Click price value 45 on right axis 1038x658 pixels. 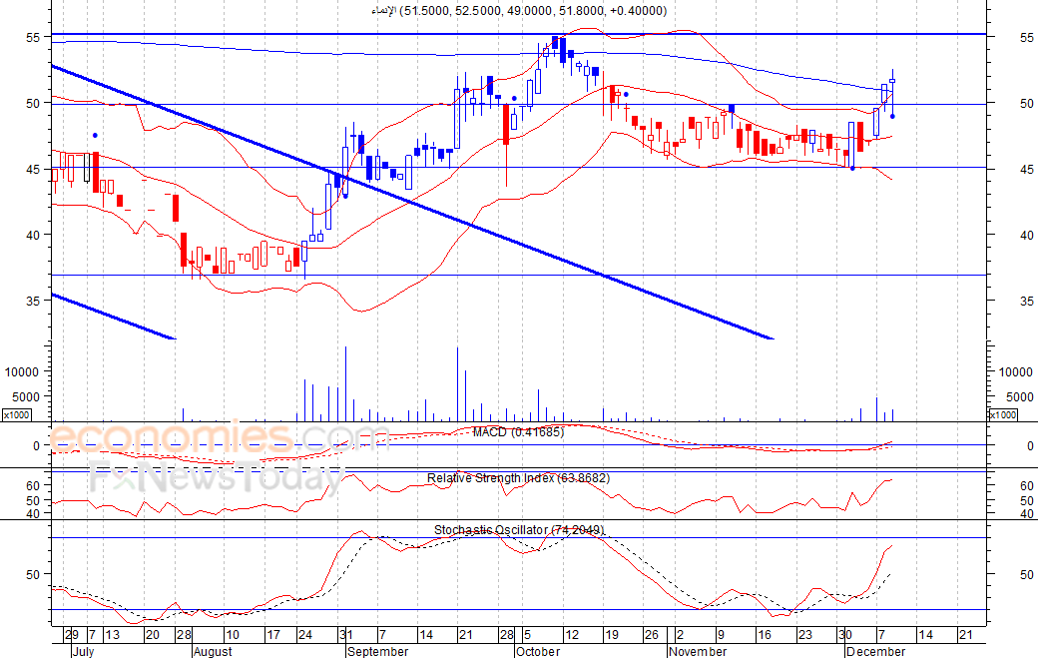tap(1026, 170)
